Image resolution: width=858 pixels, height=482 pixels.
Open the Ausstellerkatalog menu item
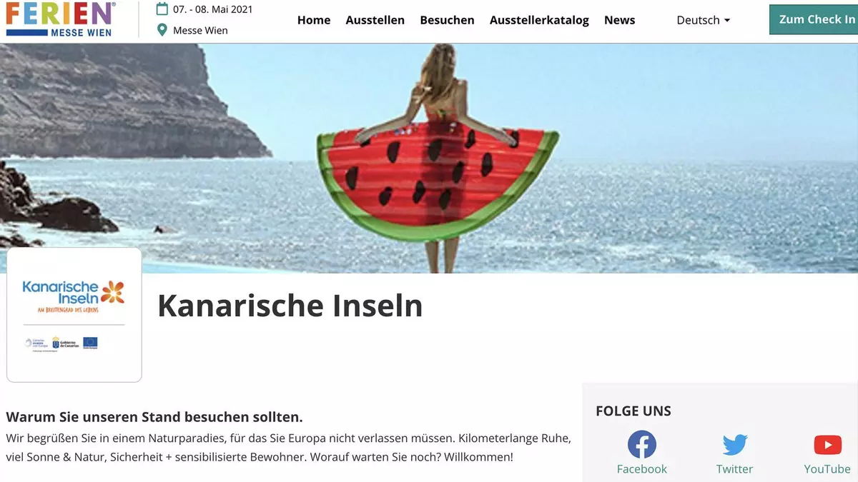coord(539,20)
